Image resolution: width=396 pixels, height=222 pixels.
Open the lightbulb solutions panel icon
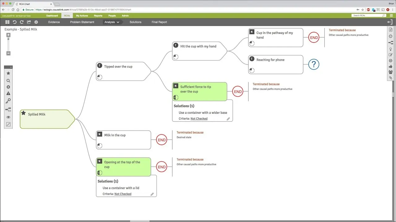(x=391, y=49)
